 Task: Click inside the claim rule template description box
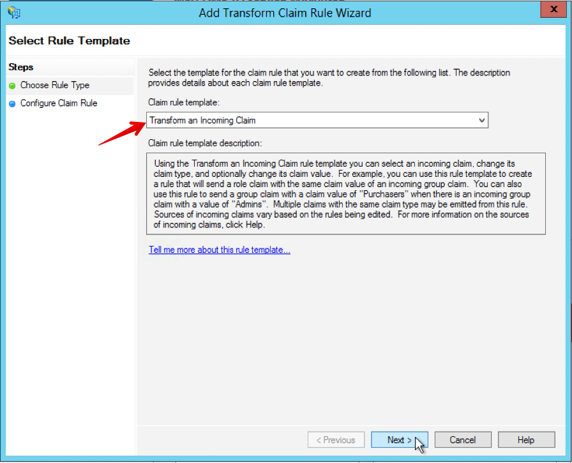345,194
